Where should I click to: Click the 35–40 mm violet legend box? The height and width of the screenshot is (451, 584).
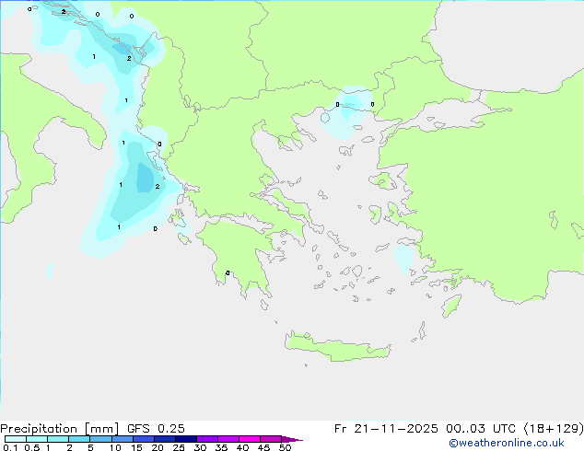coord(228,439)
